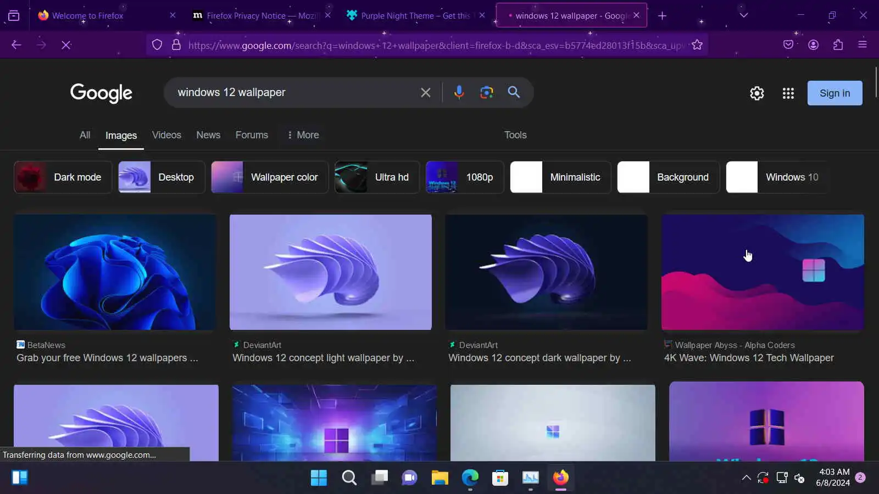Filter images by Background chip
This screenshot has height=494, width=879.
tap(668, 177)
